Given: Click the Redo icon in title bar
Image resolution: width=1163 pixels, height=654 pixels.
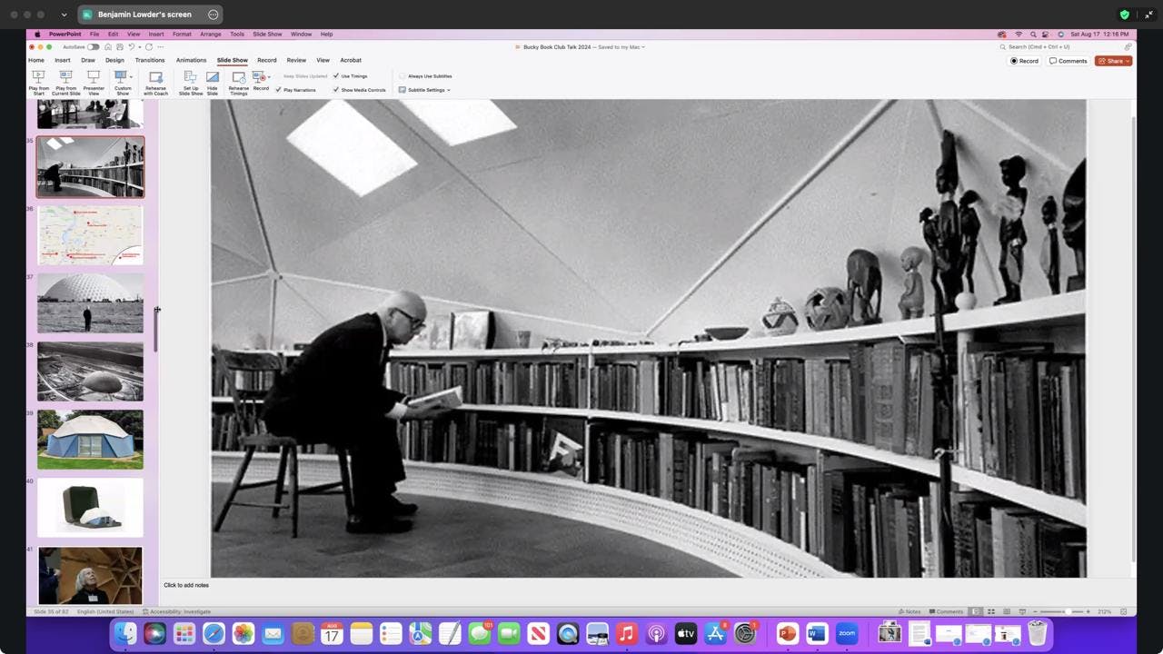Looking at the screenshot, I should coord(149,47).
